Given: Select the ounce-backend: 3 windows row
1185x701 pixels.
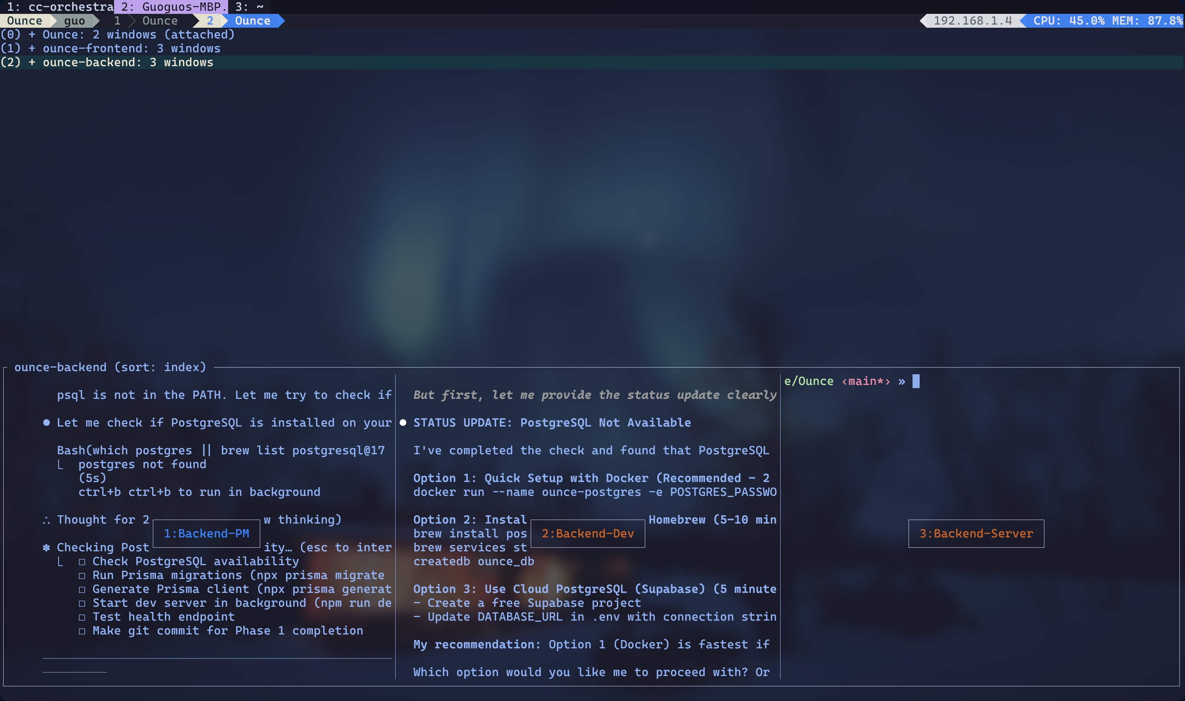Looking at the screenshot, I should tap(128, 62).
